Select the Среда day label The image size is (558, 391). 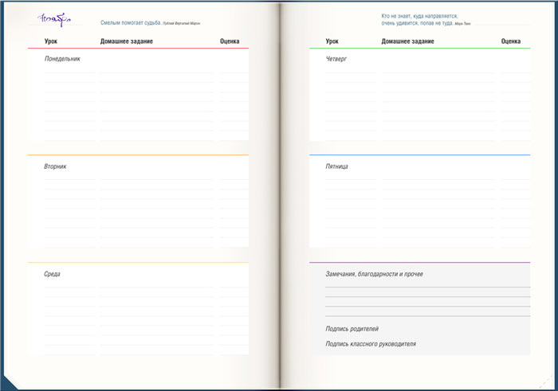tap(52, 274)
